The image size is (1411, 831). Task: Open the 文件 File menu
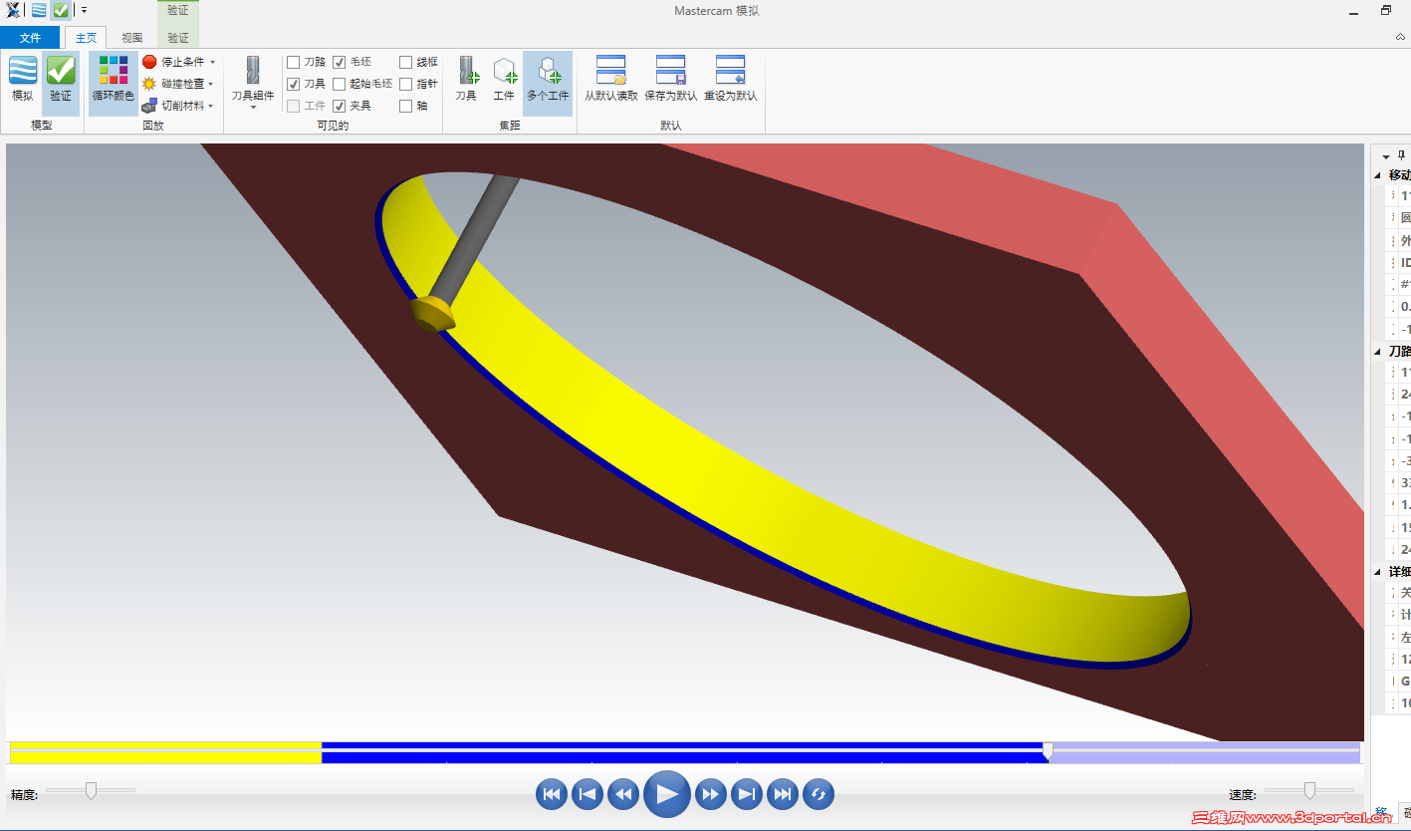[30, 38]
